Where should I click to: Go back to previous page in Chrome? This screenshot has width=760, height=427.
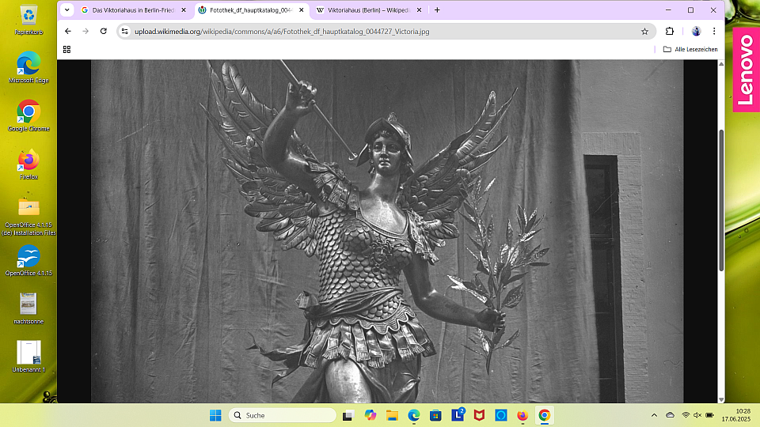click(x=68, y=31)
